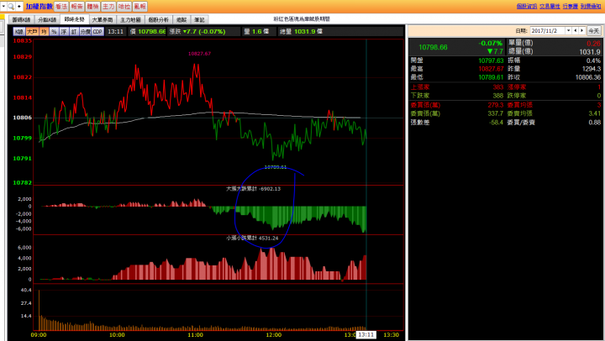Click the 張數差 -58.4 row

(457, 123)
